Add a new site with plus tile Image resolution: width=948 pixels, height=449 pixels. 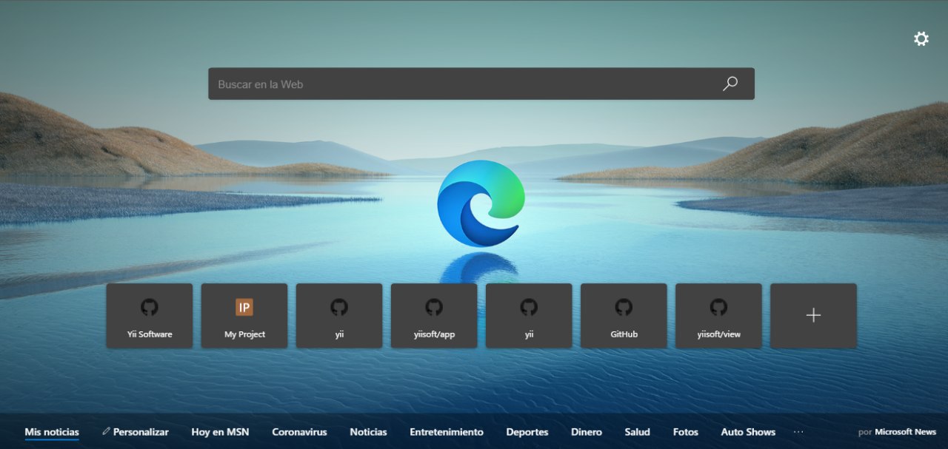[x=813, y=316]
